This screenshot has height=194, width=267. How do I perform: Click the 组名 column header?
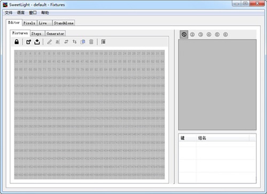(223, 138)
